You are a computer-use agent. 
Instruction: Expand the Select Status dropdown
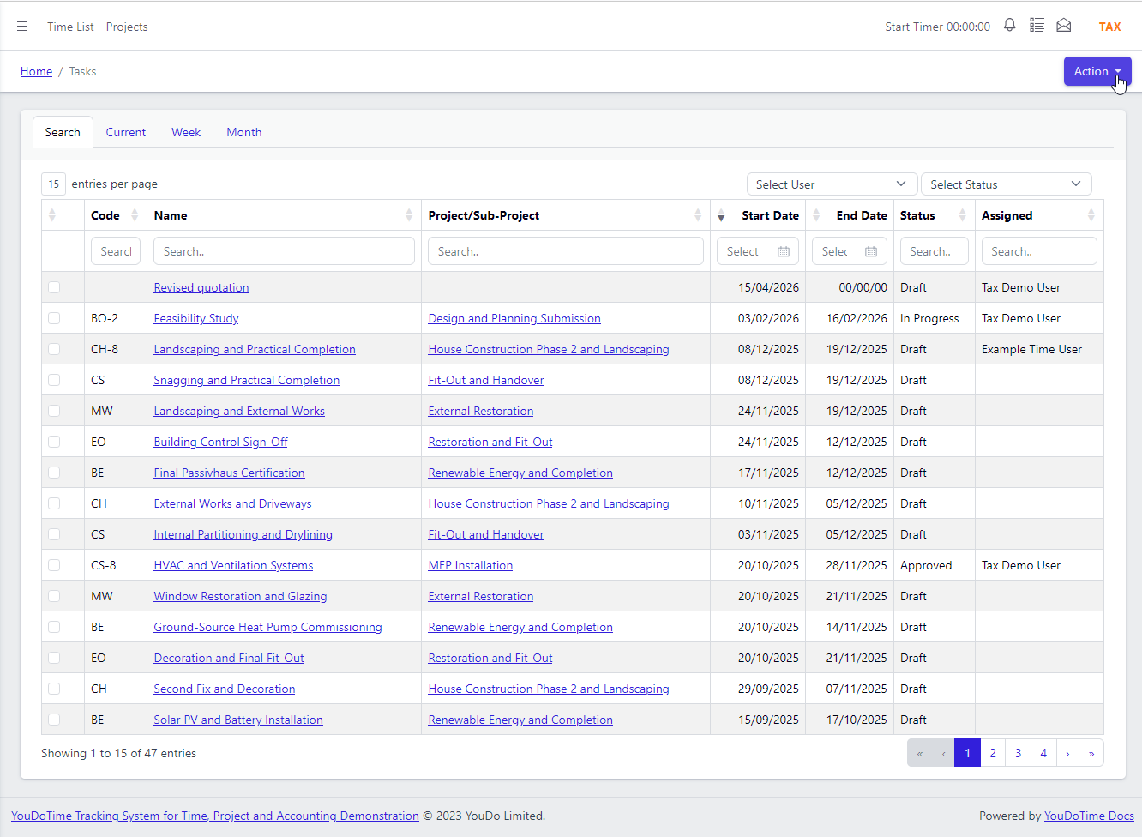click(1006, 184)
